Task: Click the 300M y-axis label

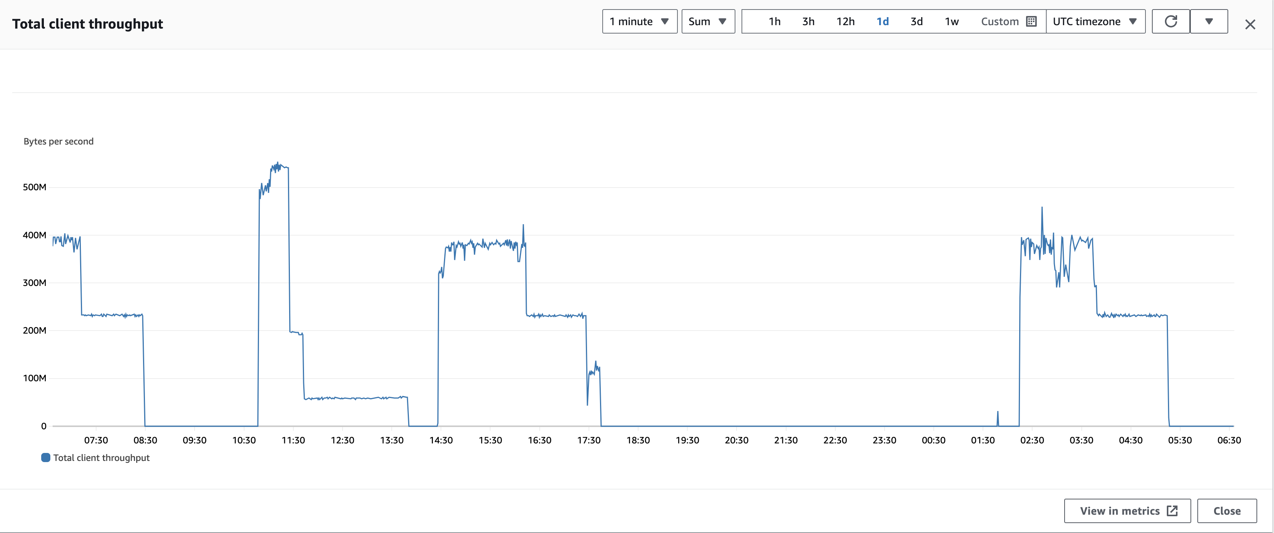Action: coord(35,283)
